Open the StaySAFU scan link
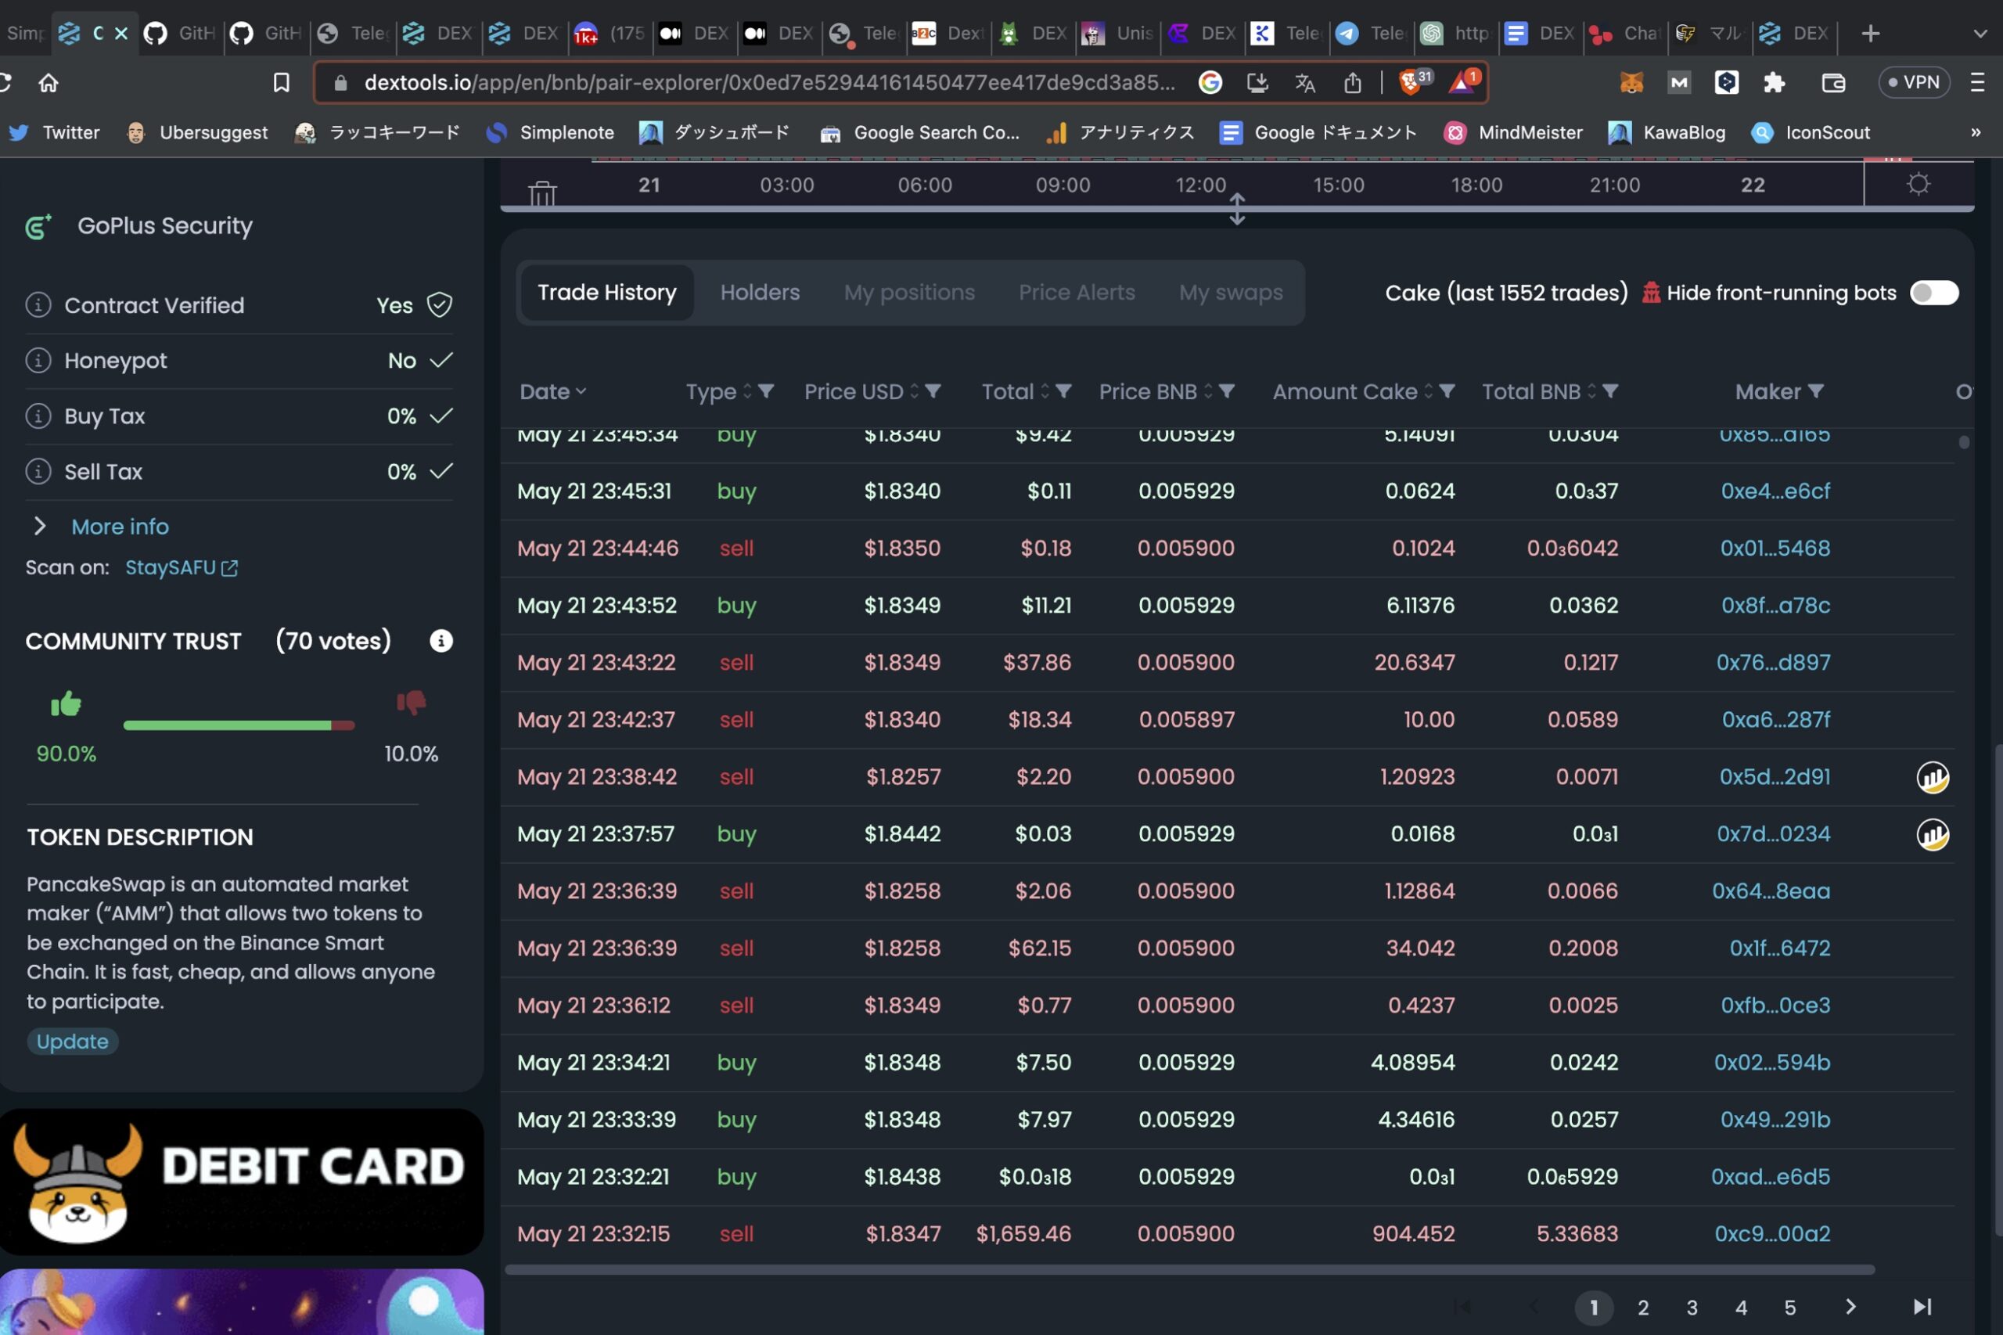 coord(170,567)
